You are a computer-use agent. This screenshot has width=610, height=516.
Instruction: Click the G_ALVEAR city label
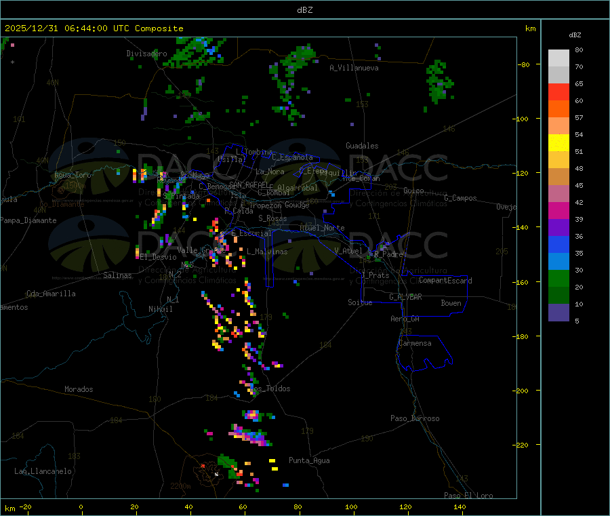pyautogui.click(x=405, y=297)
